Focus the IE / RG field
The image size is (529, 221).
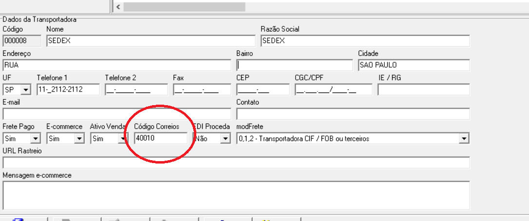[424, 90]
